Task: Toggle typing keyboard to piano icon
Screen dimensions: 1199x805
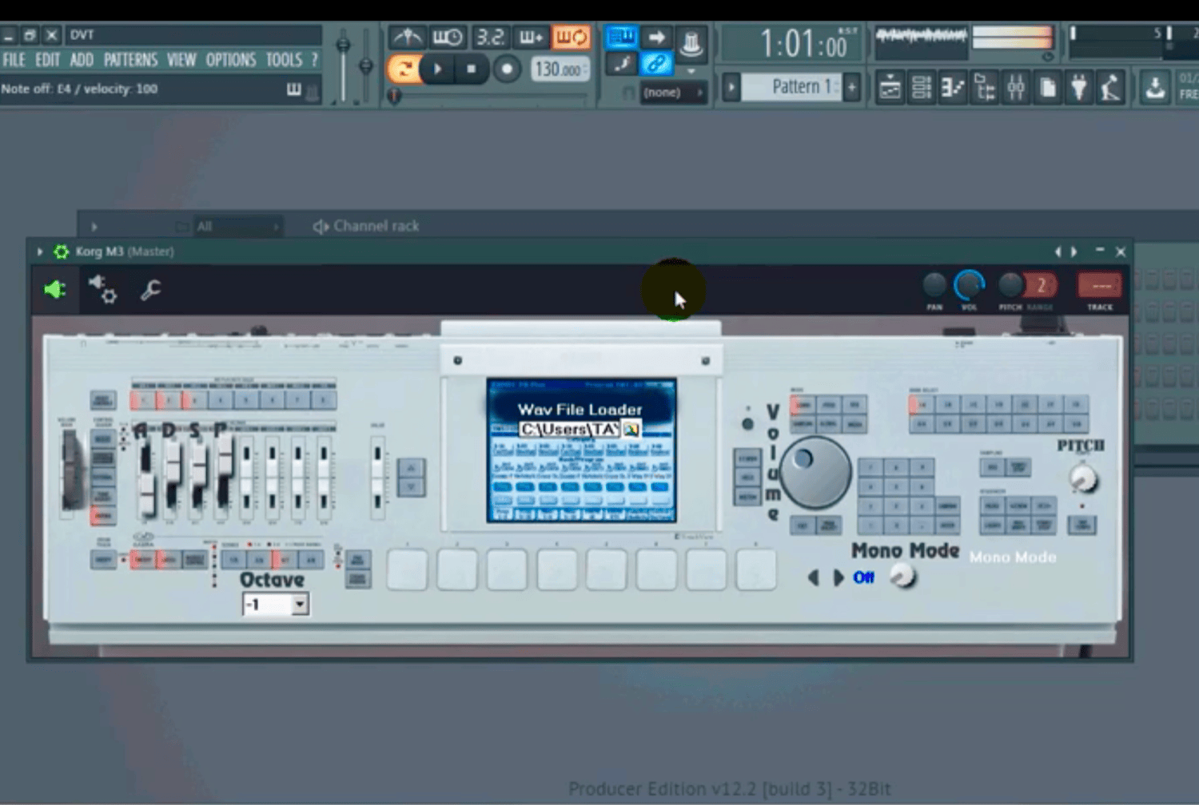Action: [x=621, y=37]
